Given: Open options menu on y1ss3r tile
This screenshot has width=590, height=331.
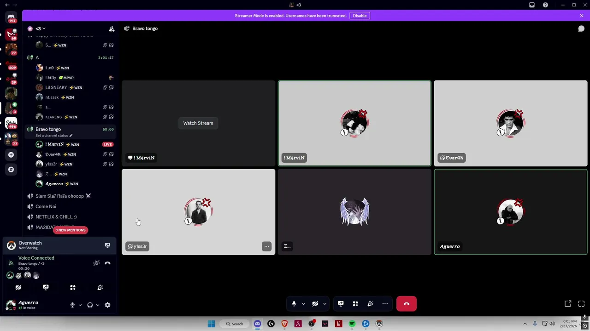Looking at the screenshot, I should [x=266, y=246].
